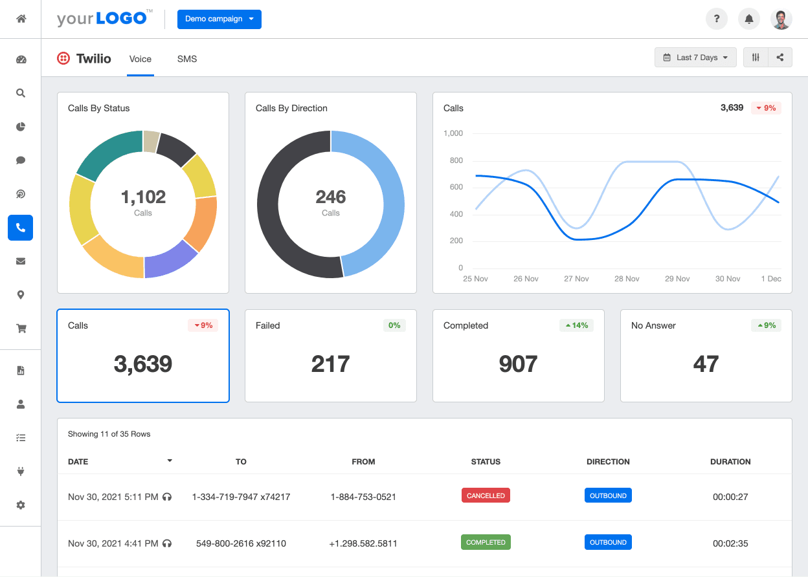
Task: Open the phone calls section icon
Action: click(20, 227)
